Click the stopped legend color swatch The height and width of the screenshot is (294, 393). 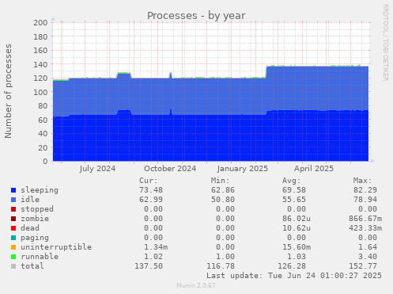[x=13, y=209]
